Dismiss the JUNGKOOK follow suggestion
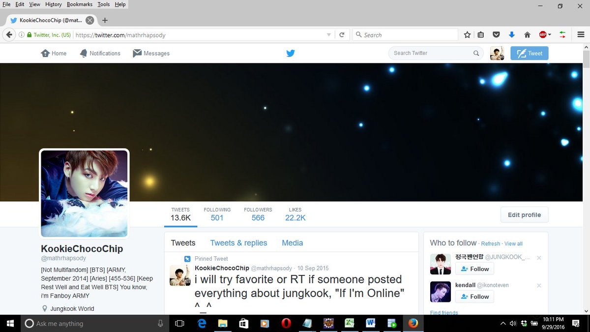Viewport: 590px width, 332px height. pyautogui.click(x=539, y=258)
